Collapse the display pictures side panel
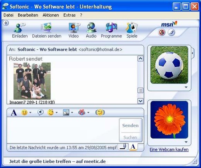Screen dimensions: 201x168 (193, 53)
